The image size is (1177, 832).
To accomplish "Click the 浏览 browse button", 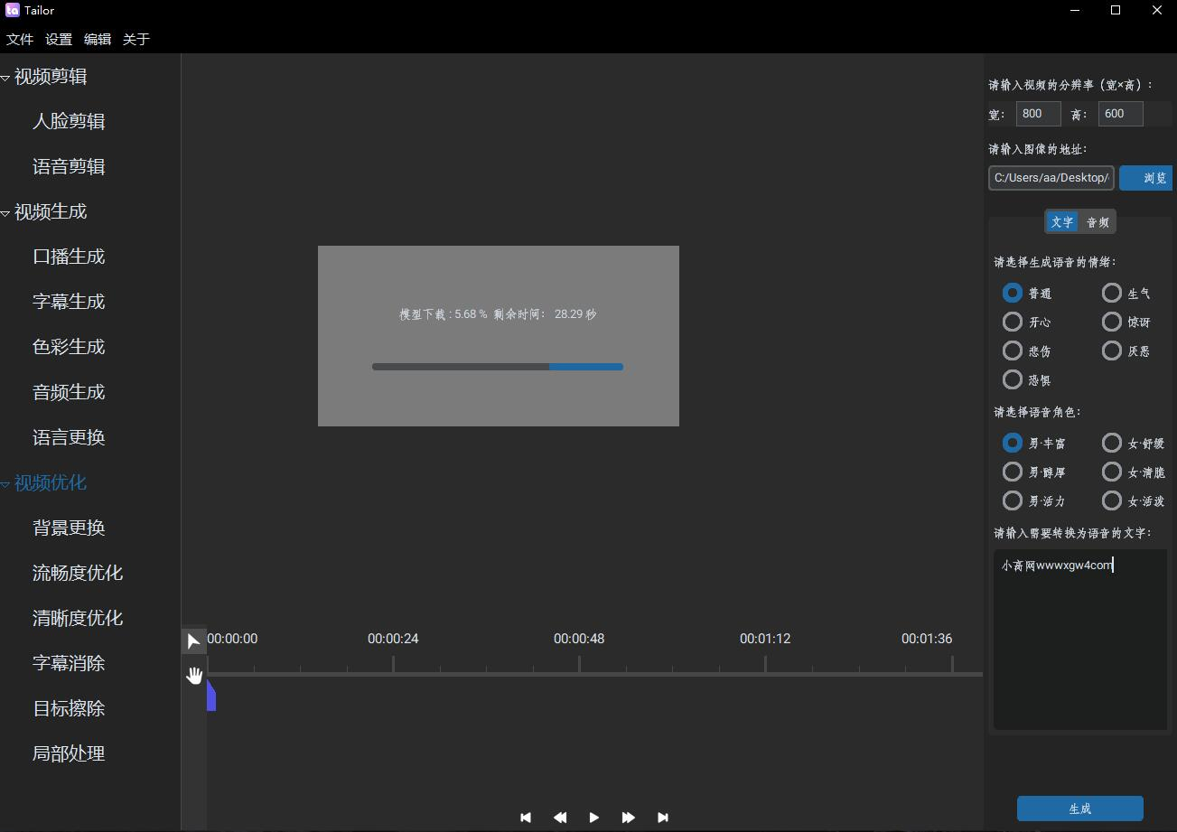I will click(x=1147, y=178).
